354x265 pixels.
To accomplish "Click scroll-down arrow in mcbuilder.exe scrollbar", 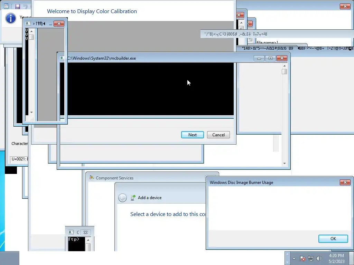I will (x=285, y=163).
